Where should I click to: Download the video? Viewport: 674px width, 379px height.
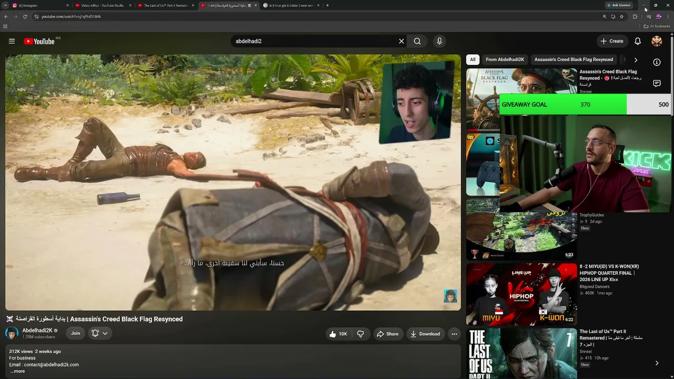click(425, 334)
